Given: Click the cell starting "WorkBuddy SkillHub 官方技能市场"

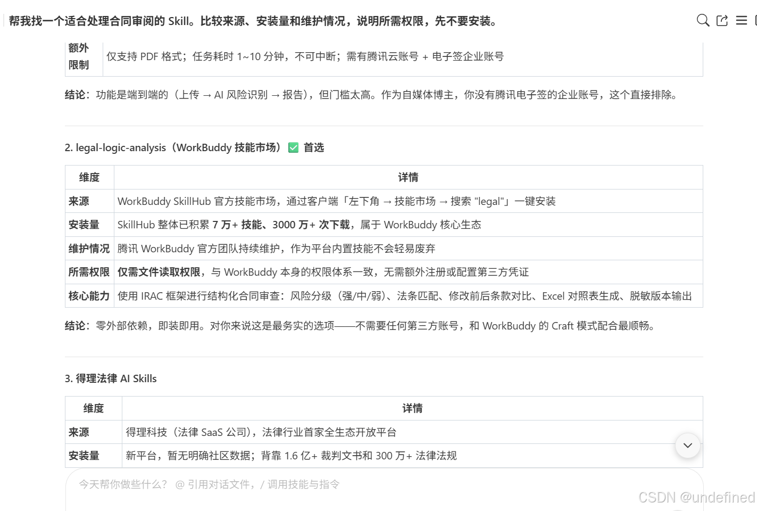Looking at the screenshot, I should pyautogui.click(x=408, y=201).
